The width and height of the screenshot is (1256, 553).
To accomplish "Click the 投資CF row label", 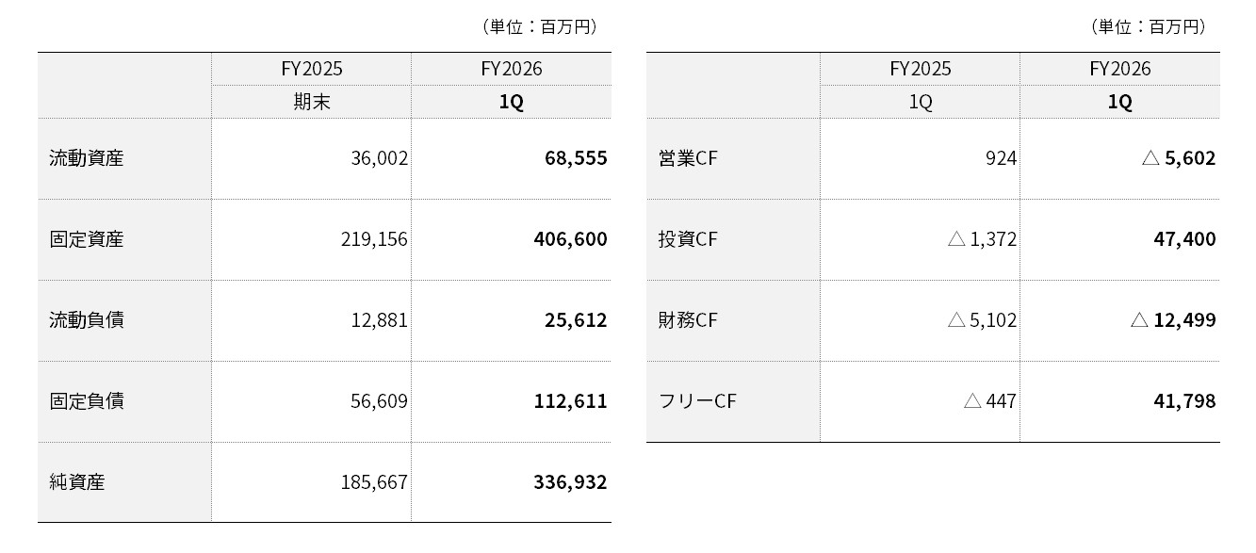I will [x=688, y=239].
